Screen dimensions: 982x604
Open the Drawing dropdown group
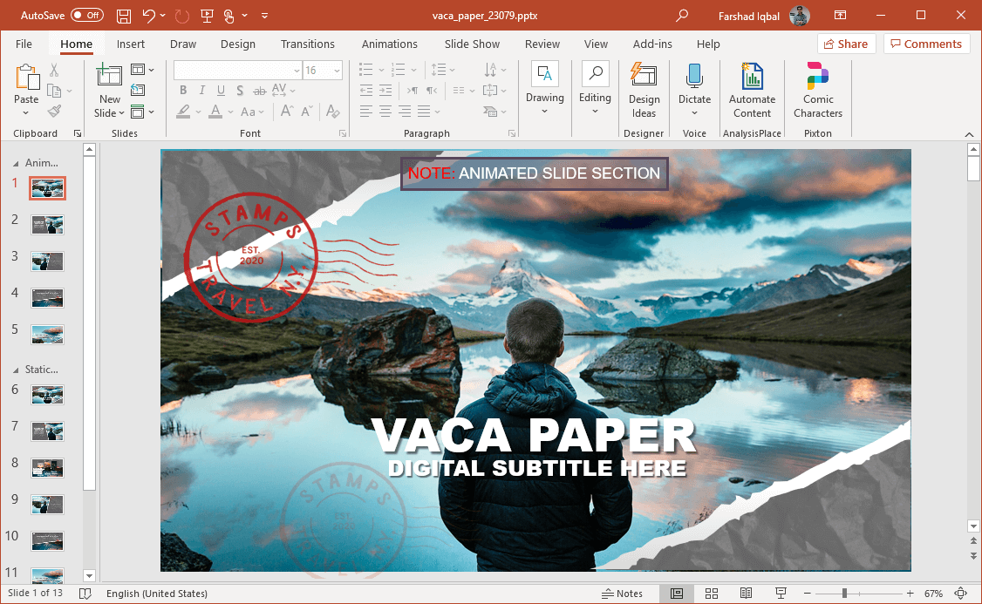point(544,90)
